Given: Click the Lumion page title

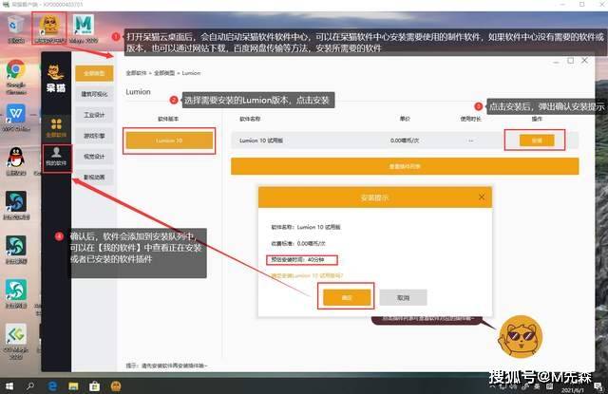Looking at the screenshot, I should click(138, 92).
